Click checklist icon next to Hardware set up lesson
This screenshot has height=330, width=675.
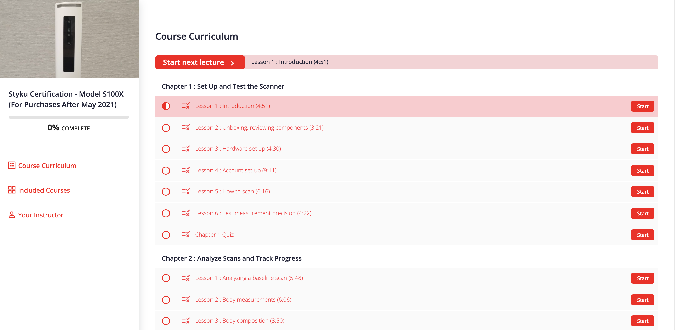coord(186,149)
